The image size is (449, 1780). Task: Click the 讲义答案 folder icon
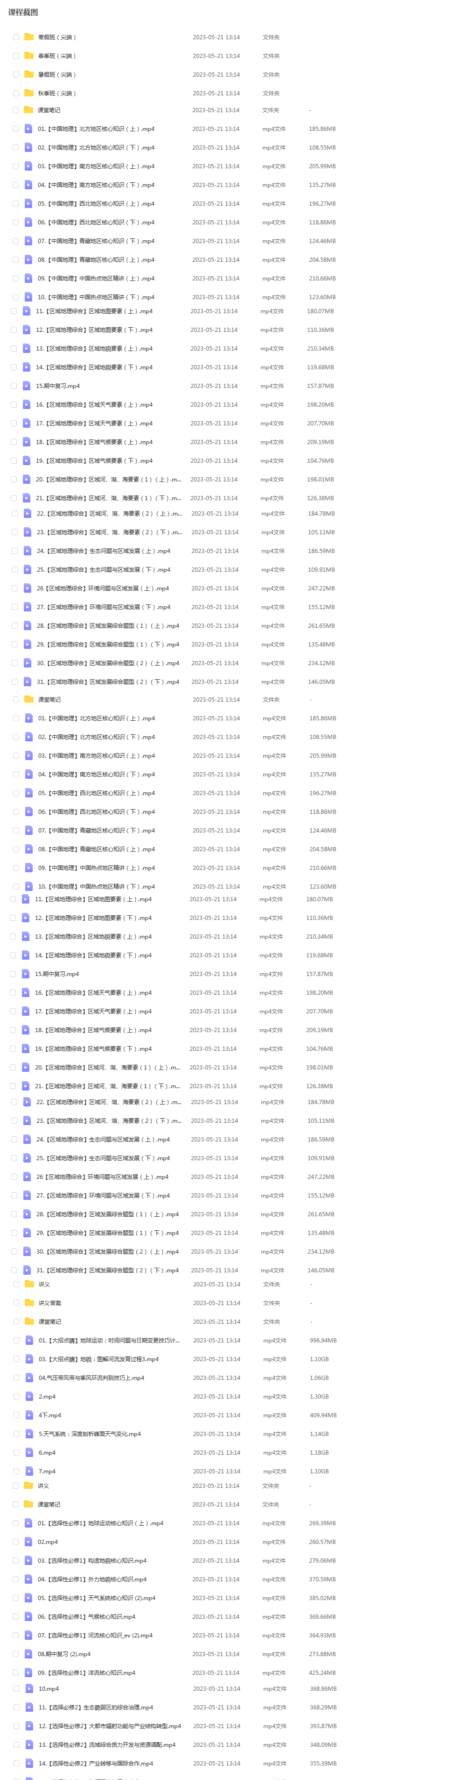30,1303
